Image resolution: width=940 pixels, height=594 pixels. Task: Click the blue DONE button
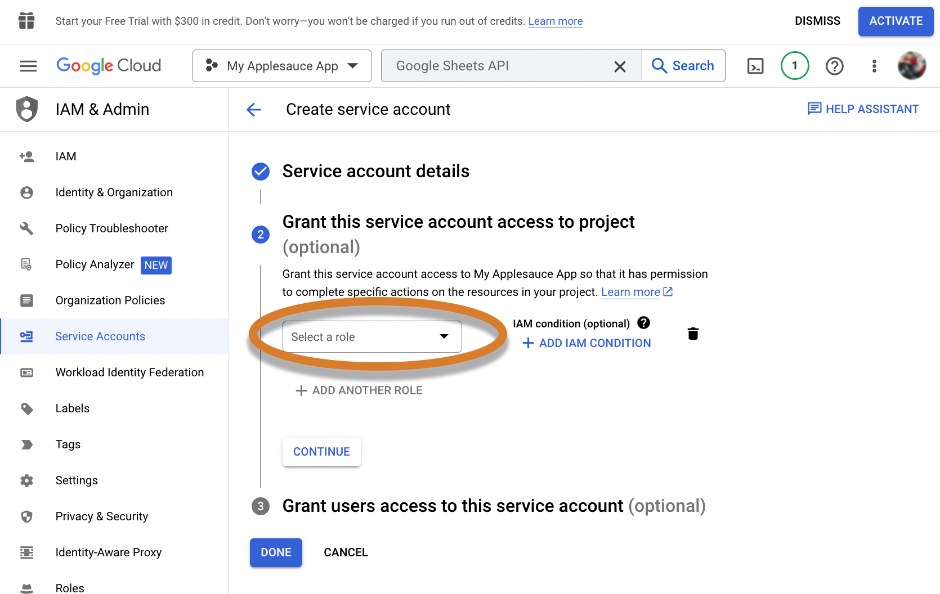(x=276, y=552)
